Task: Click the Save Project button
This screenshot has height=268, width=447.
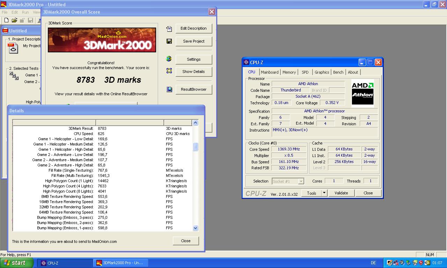Action: click(x=193, y=41)
